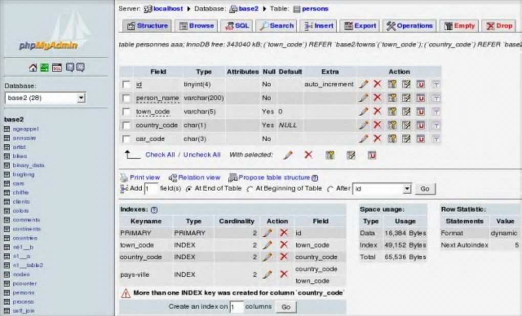Screen dimensions: 522x316
Task: Click the Drop table tab
Action: [x=499, y=26]
